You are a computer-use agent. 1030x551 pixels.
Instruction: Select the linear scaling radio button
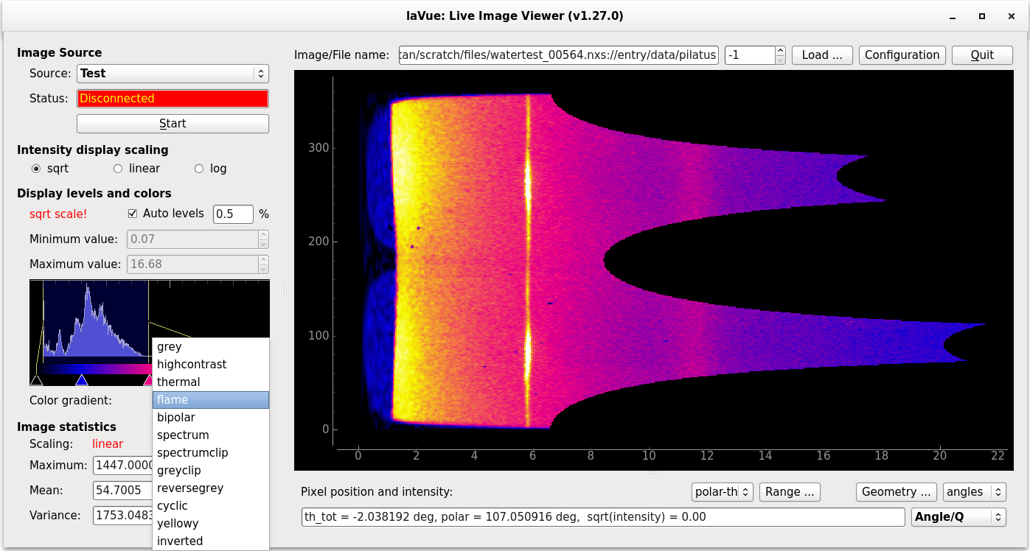(118, 169)
